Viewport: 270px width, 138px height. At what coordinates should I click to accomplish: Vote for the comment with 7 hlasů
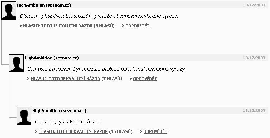(x=65, y=79)
